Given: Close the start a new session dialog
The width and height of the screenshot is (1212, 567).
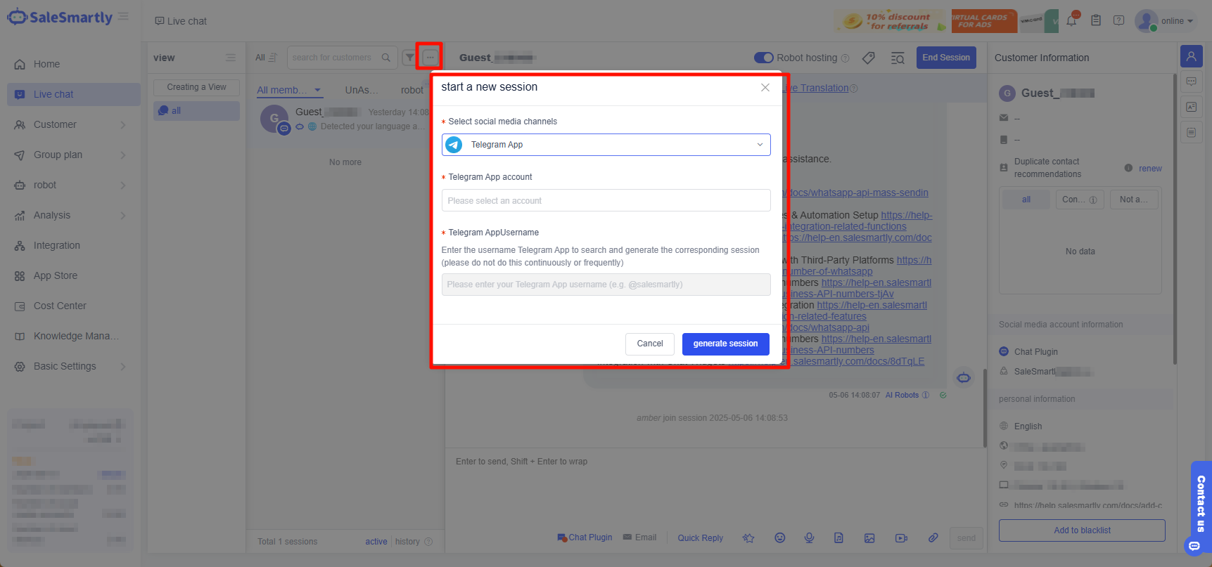Looking at the screenshot, I should point(765,87).
